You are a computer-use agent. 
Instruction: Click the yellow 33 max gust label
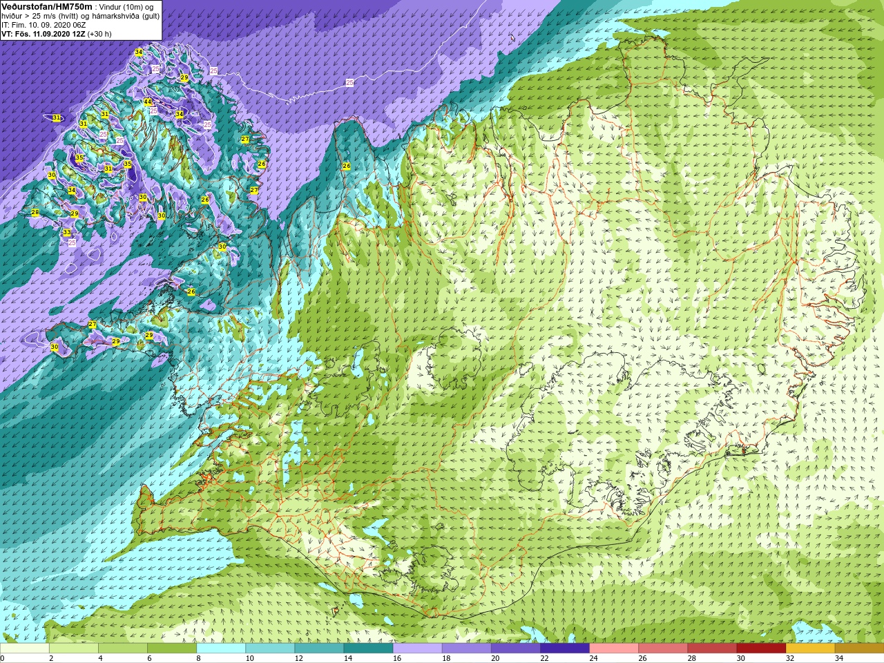pos(67,232)
